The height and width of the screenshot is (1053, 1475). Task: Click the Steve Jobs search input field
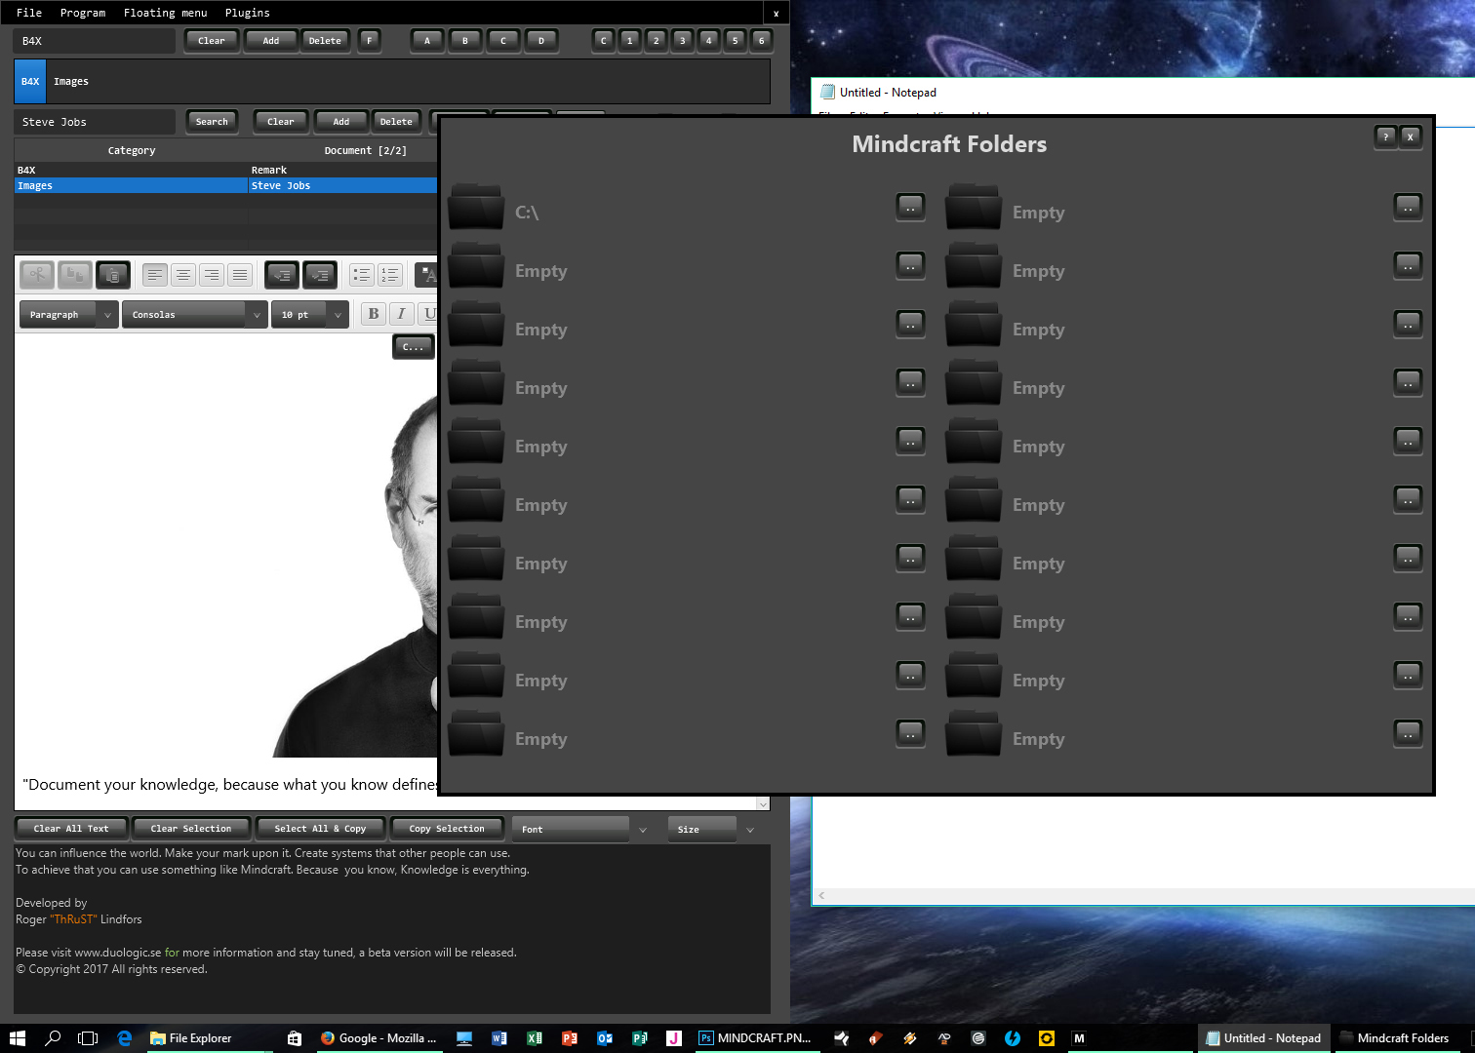pos(94,122)
